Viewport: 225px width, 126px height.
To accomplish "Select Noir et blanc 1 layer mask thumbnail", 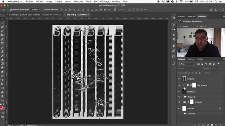I will tap(194, 85).
